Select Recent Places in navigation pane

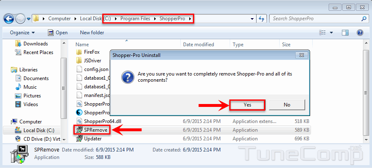38,52
